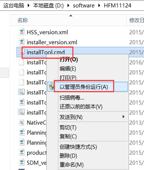The image size is (144, 170).
Task: Click the installer_version.xml file icon
Action: click(22, 42)
